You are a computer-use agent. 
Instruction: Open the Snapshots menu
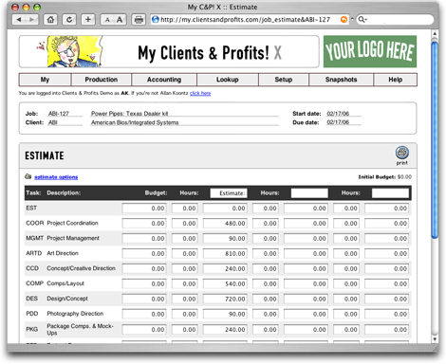pos(341,80)
